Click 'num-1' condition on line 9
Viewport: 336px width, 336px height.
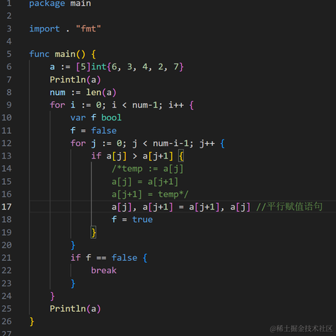tap(145, 105)
